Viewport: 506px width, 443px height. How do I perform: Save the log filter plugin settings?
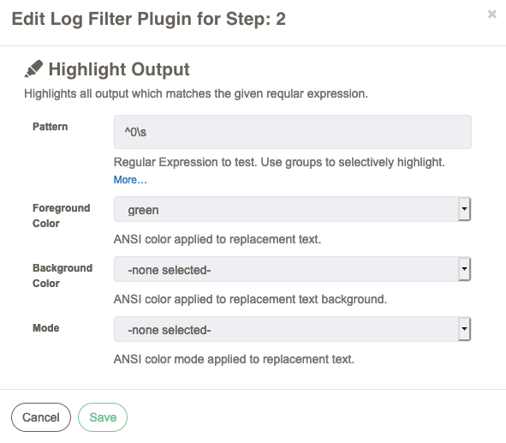click(103, 417)
